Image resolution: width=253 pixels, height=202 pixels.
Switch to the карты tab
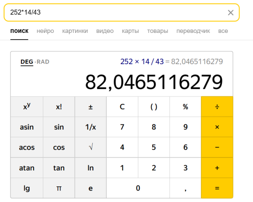(130, 31)
